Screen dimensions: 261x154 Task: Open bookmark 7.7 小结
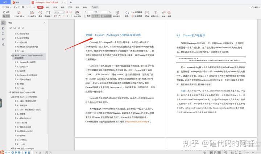20,51
